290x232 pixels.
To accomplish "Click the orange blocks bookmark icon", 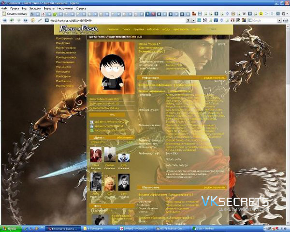I will [x=194, y=14].
